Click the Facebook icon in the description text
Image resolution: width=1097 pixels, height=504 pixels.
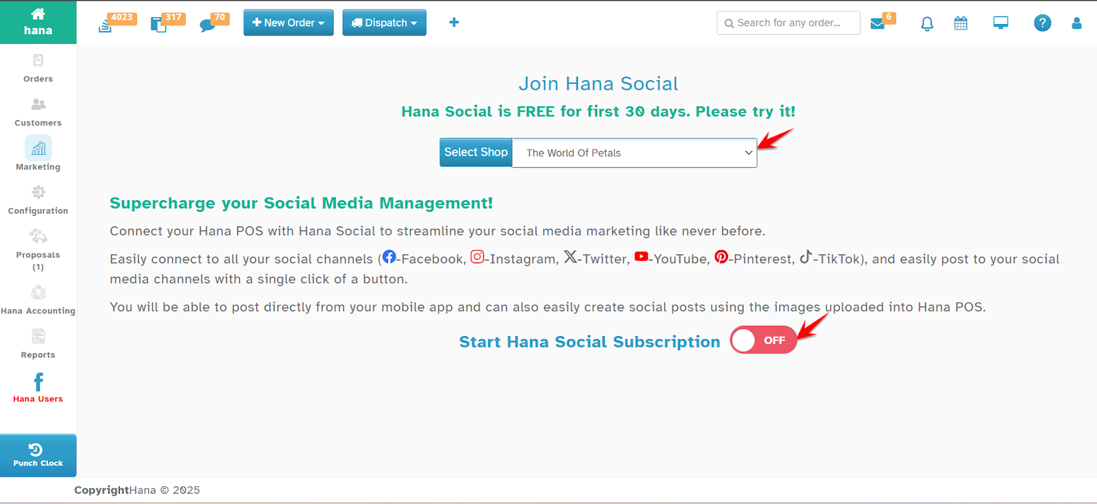coord(389,257)
